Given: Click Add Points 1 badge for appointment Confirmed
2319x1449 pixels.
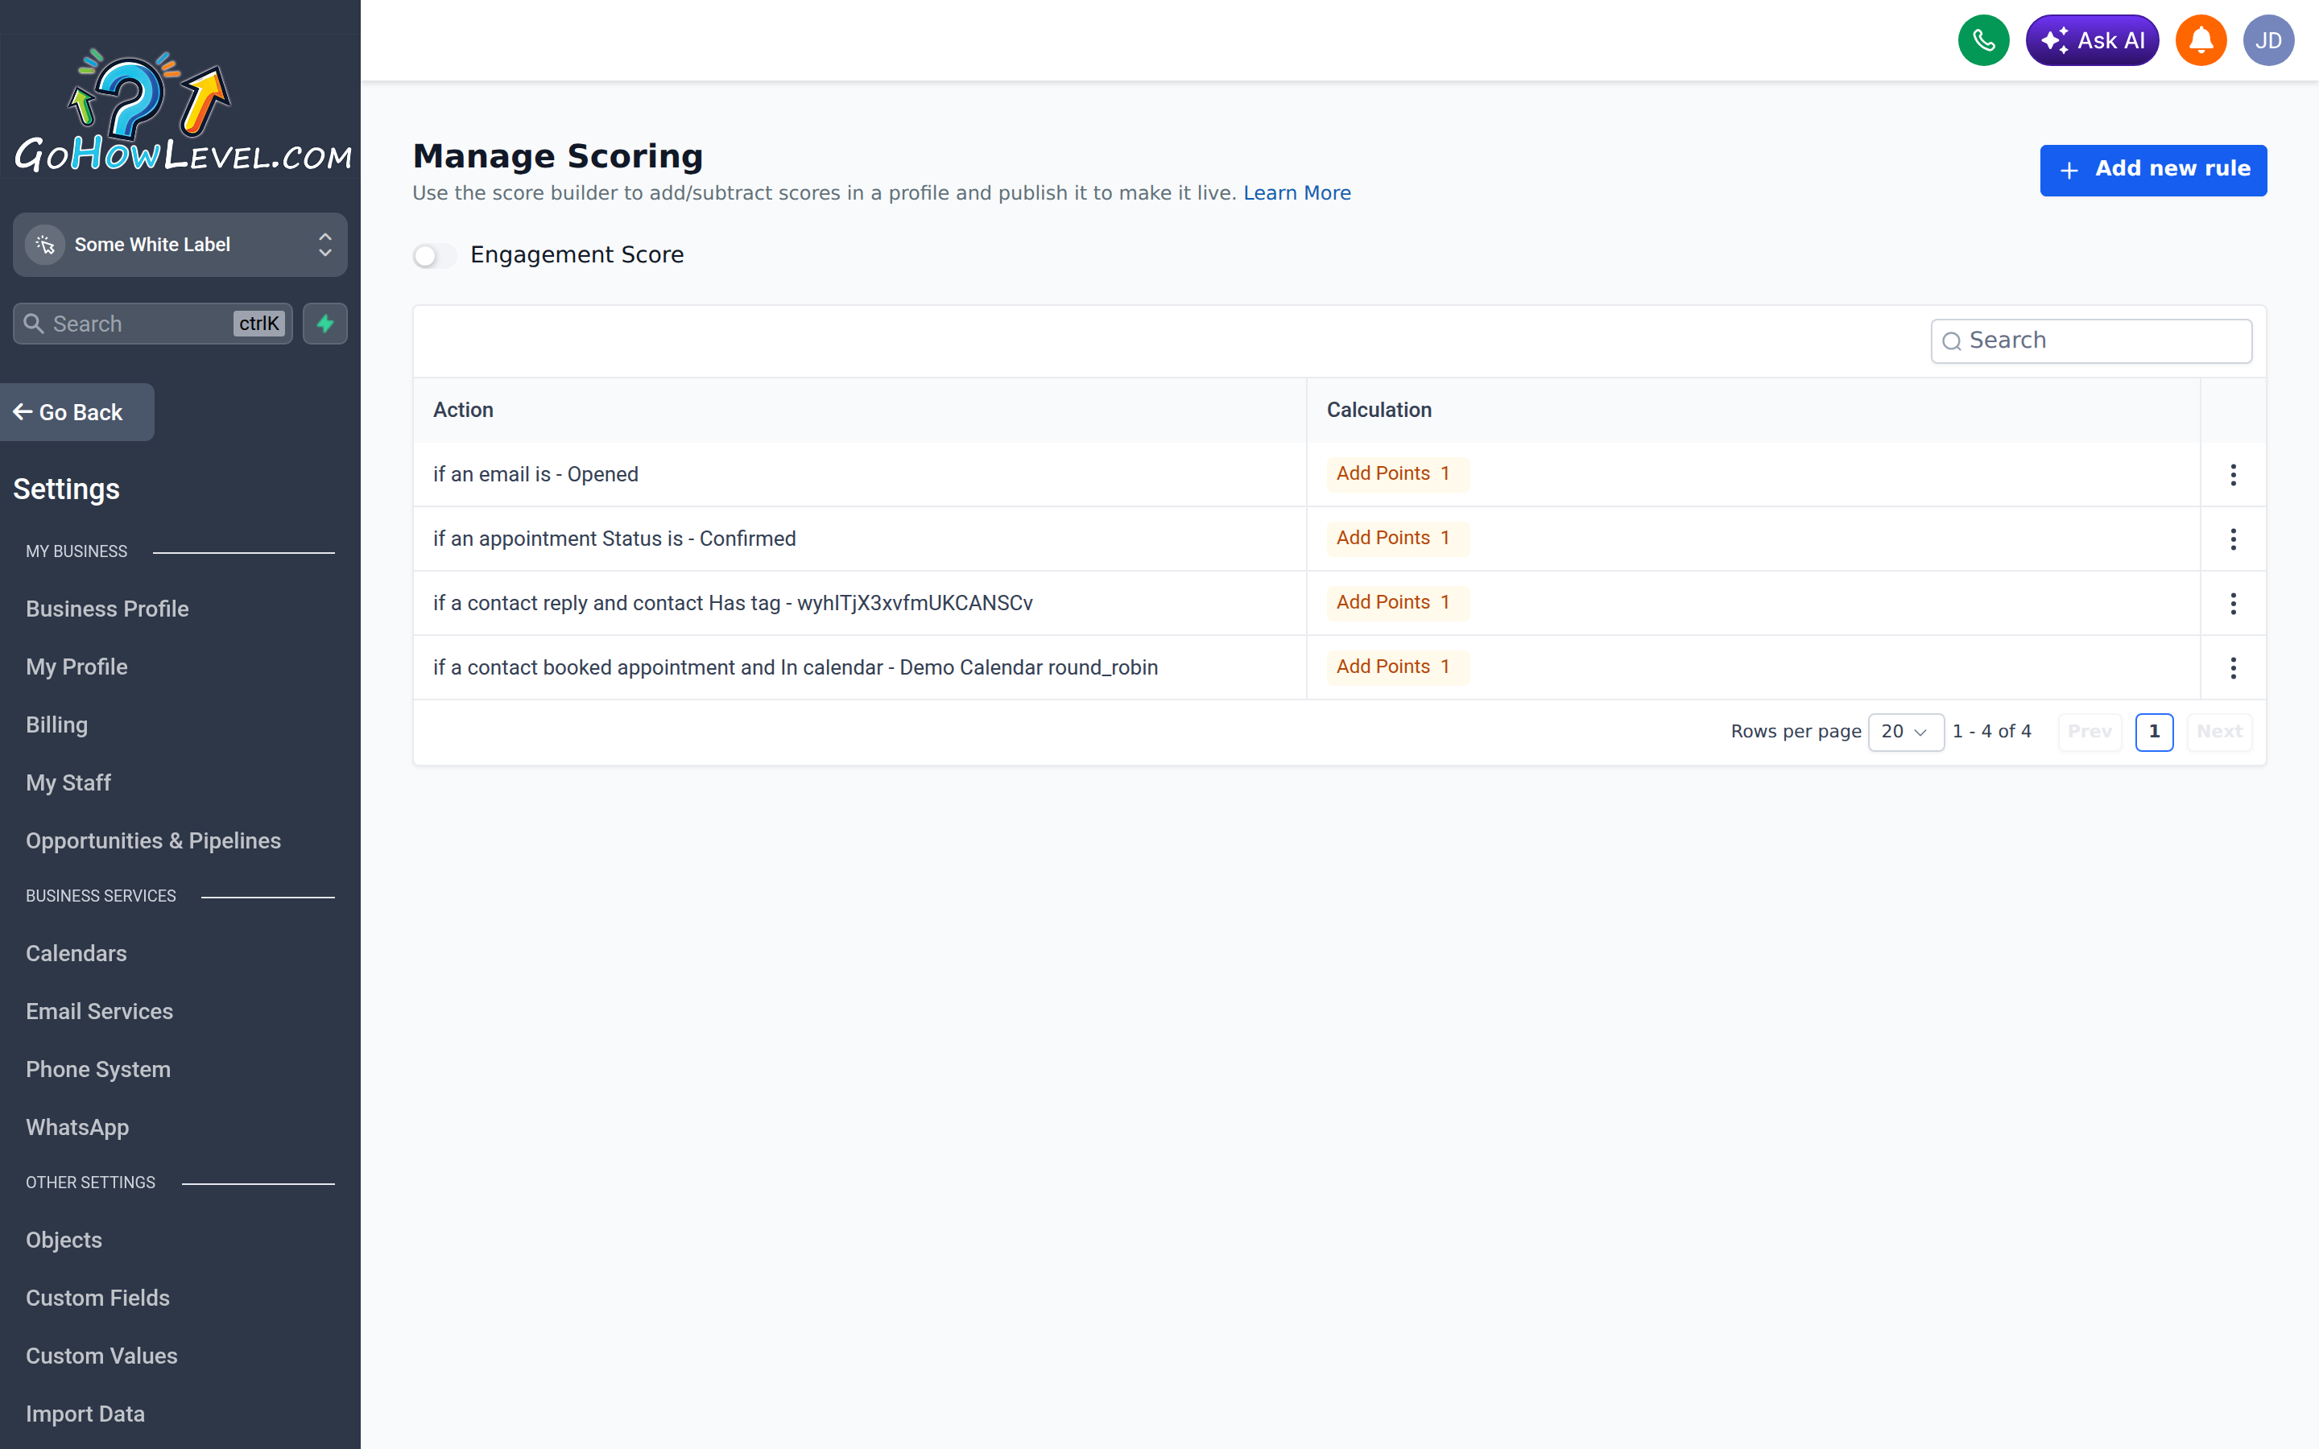Looking at the screenshot, I should coord(1397,538).
